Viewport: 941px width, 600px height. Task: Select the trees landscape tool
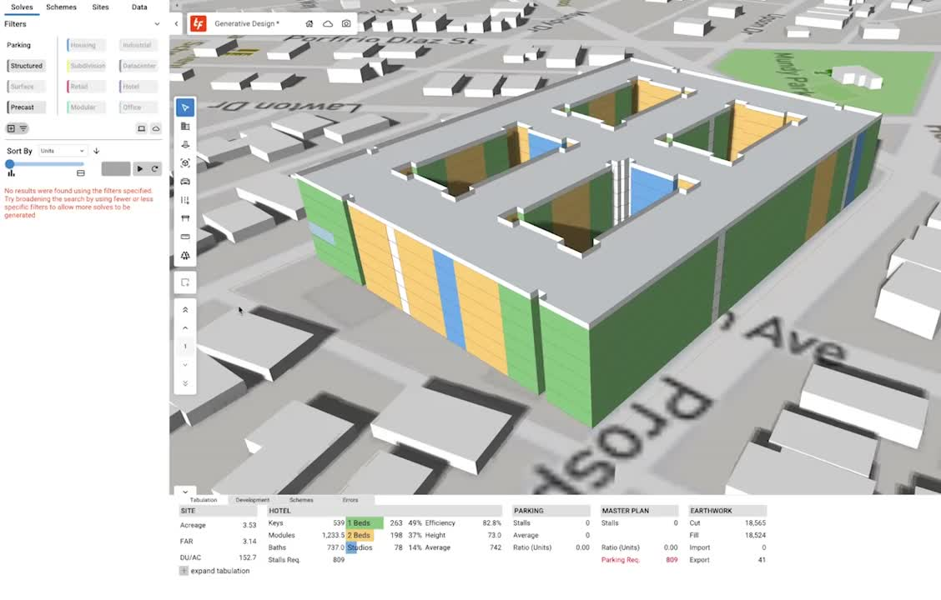point(185,255)
